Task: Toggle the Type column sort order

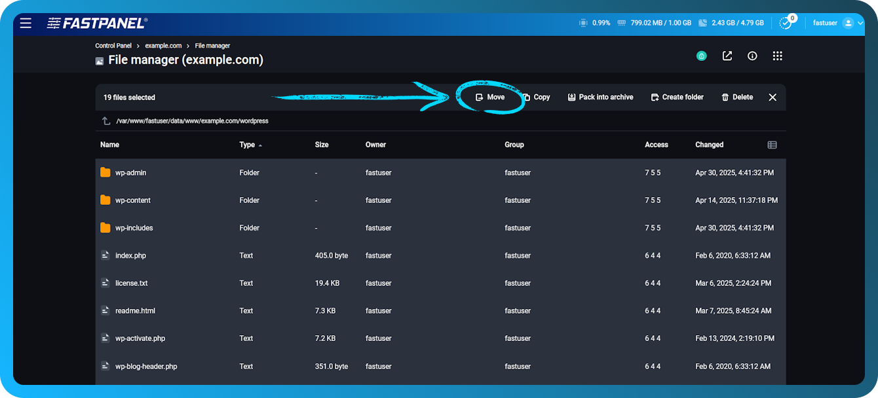Action: click(249, 144)
